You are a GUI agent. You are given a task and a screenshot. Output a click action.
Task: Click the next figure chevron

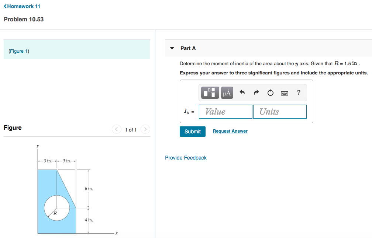coord(145,129)
